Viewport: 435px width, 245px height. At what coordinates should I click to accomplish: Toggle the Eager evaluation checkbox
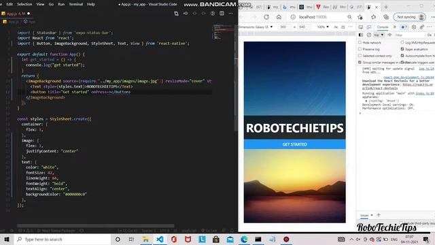click(402, 49)
